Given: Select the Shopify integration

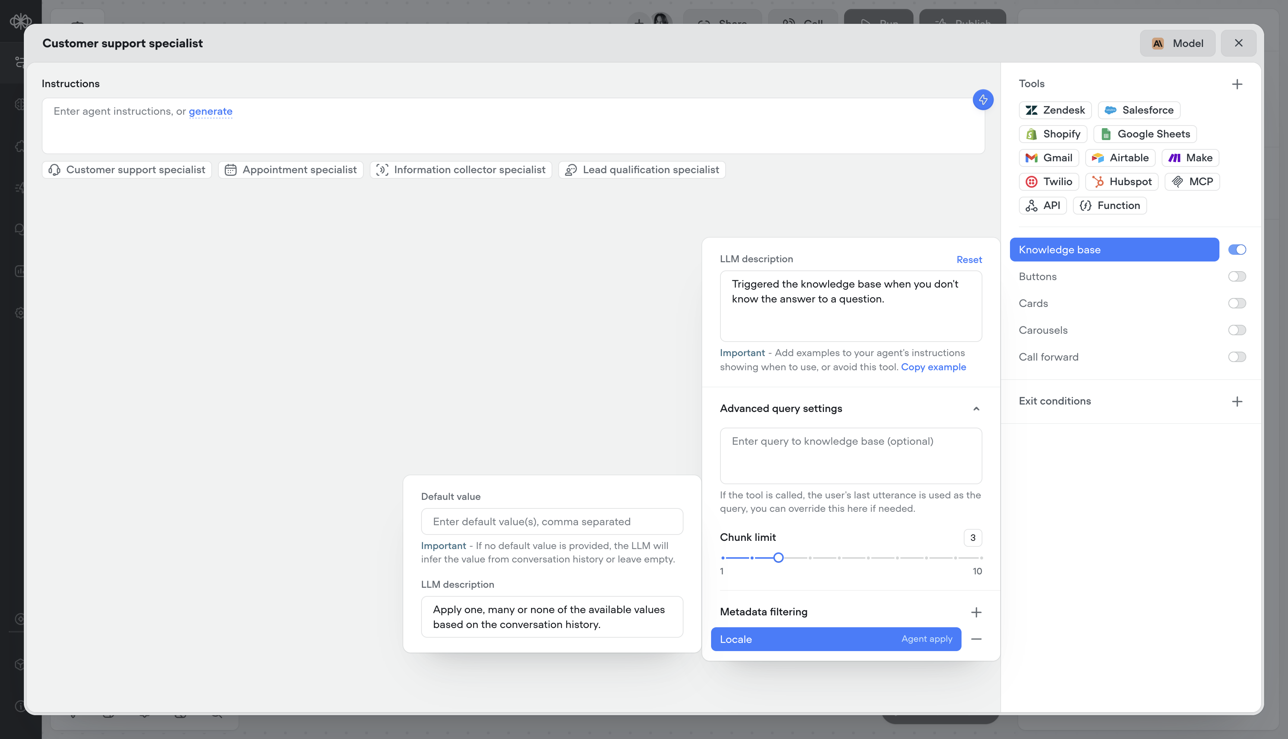Looking at the screenshot, I should (1052, 134).
